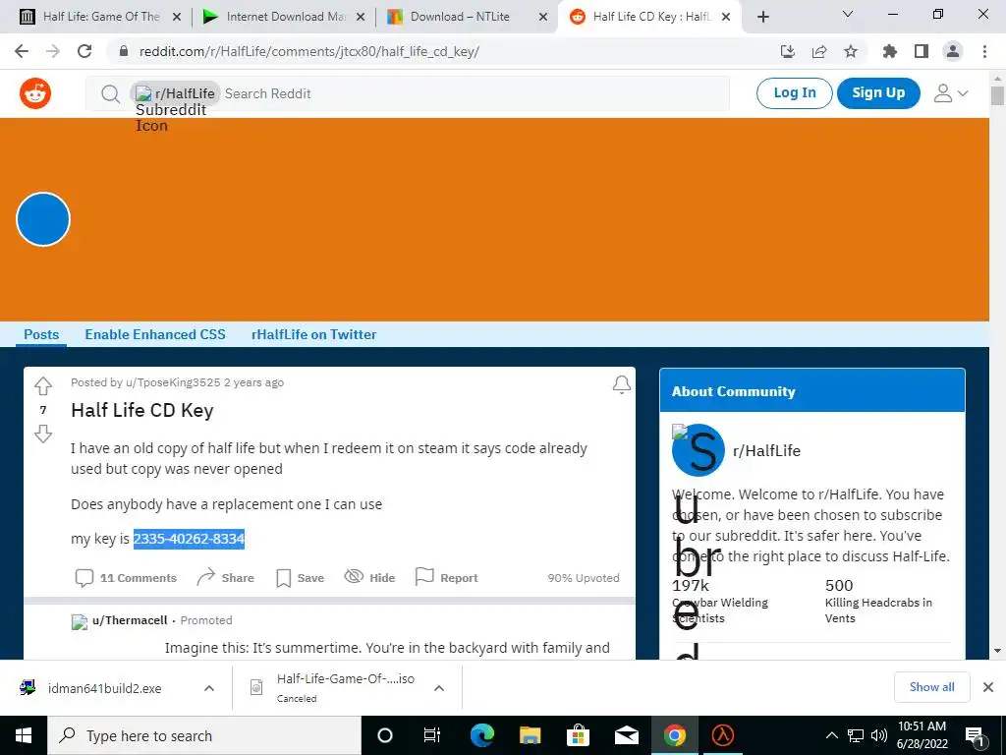1006x755 pixels.
Task: Open Mail app from taskbar
Action: click(x=626, y=735)
